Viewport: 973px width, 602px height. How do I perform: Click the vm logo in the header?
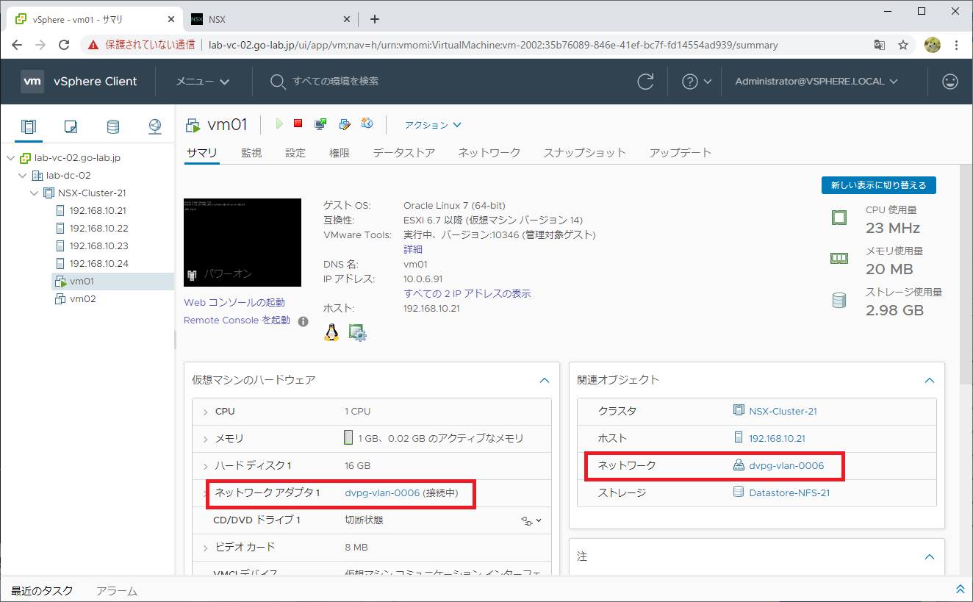tap(32, 82)
